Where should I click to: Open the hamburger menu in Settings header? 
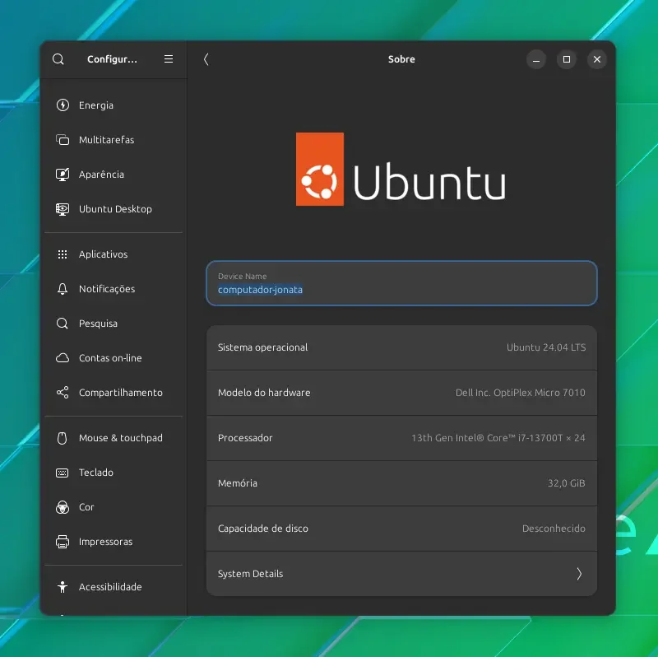(169, 59)
